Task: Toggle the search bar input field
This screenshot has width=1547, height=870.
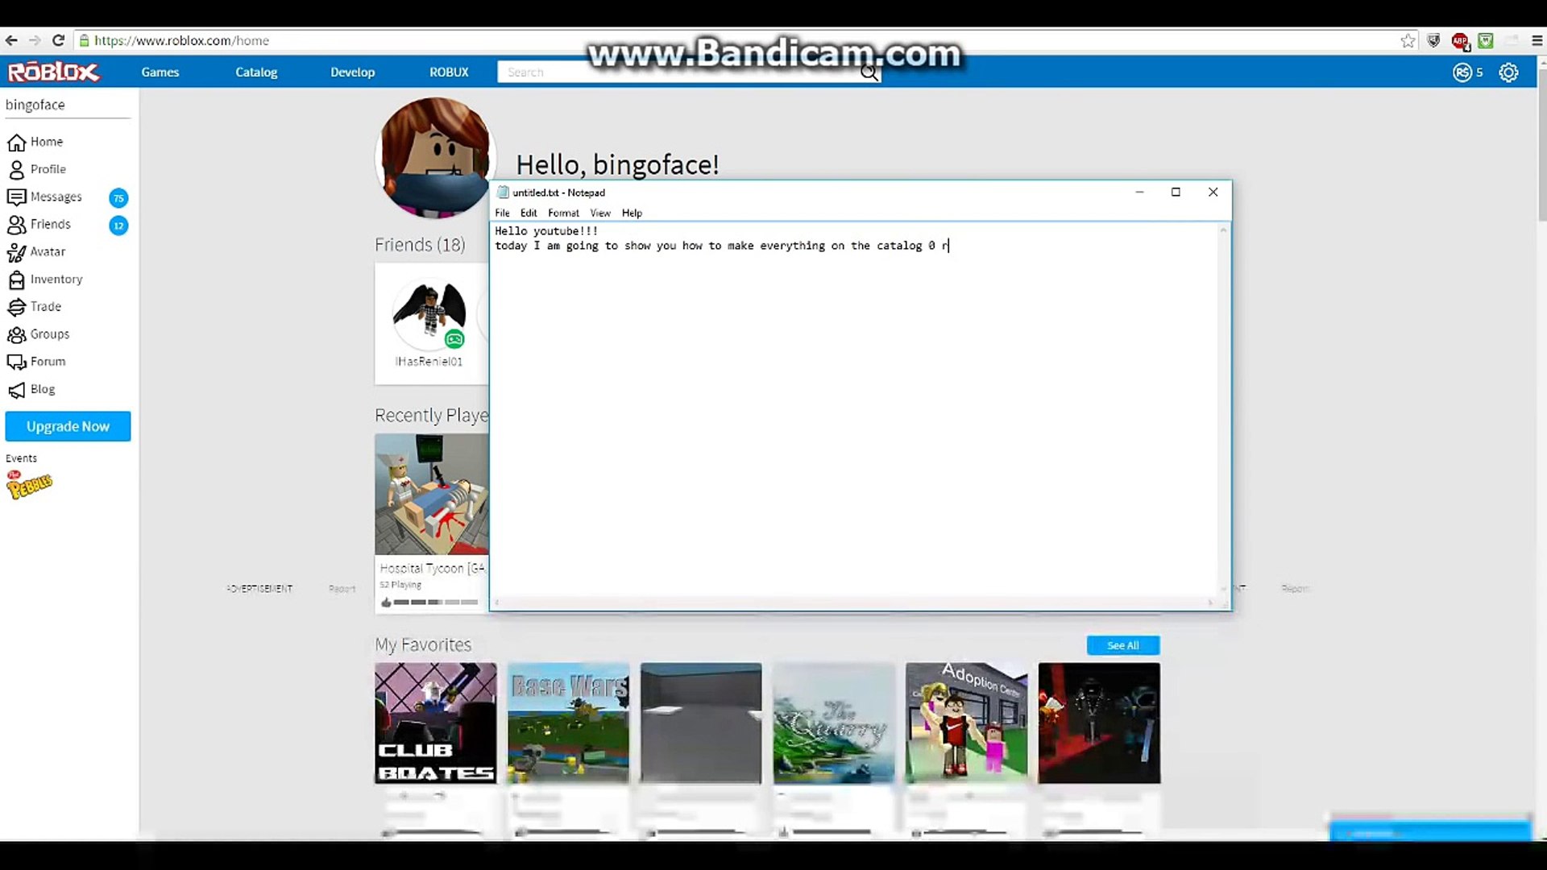Action: coord(687,72)
